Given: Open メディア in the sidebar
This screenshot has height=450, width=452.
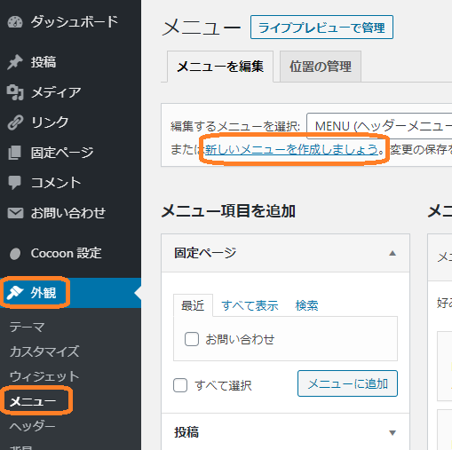Looking at the screenshot, I should (56, 92).
